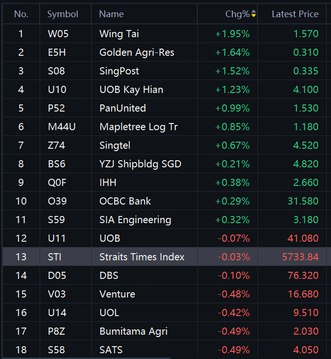Open IHH stock entry
Image resolution: width=331 pixels, height=359 pixels.
point(108,183)
